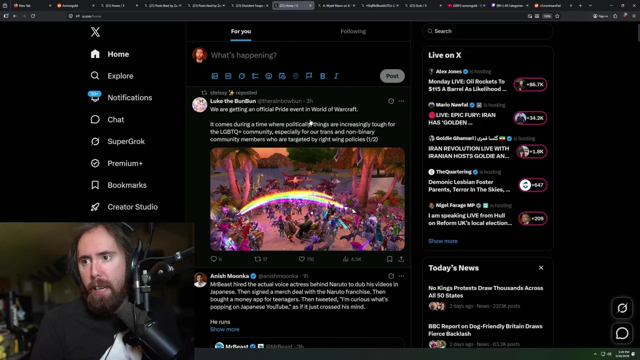The image size is (640, 360).
Task: Toggle bold text in composer
Action: coord(322,76)
